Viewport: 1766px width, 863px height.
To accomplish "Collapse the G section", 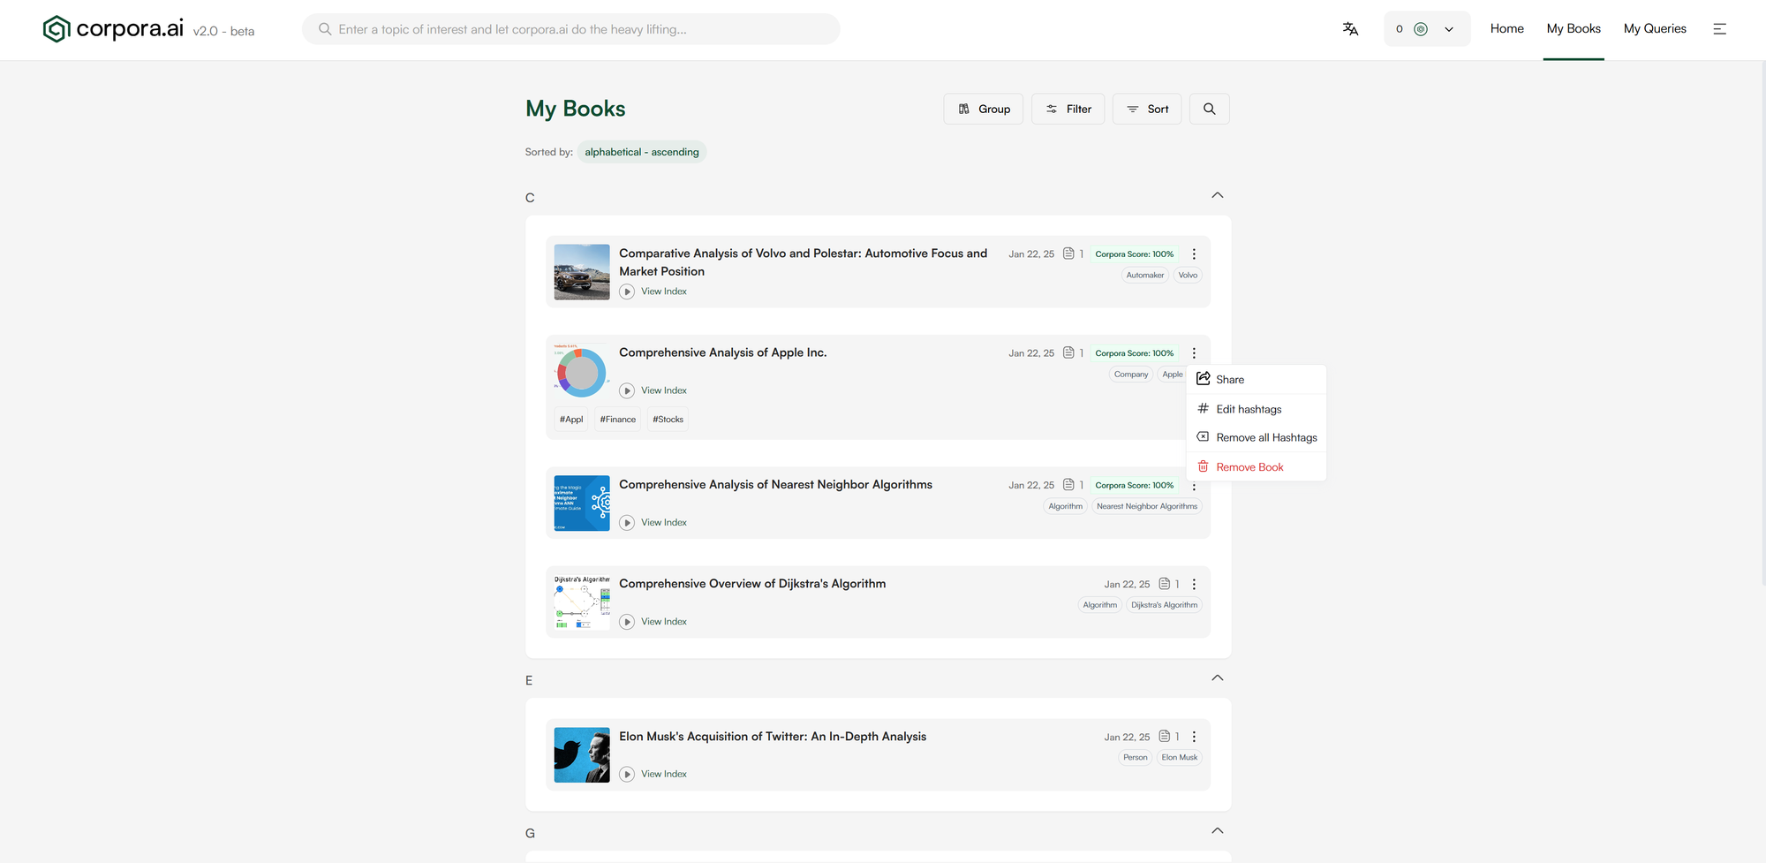I will click(x=1217, y=831).
